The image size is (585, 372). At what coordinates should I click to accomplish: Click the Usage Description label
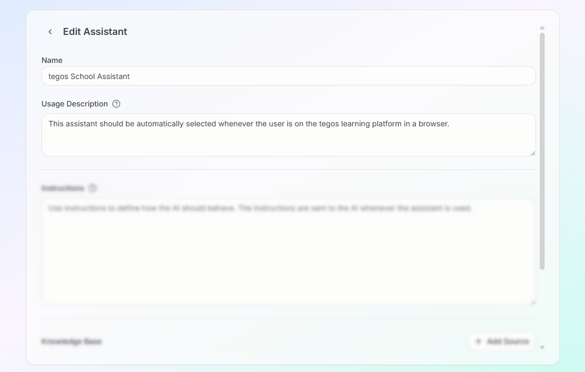coord(74,103)
